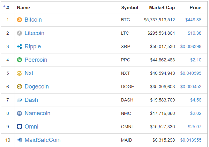Open Dogecoin's $0.000452 price link
This screenshot has height=147, width=209.
point(191,87)
